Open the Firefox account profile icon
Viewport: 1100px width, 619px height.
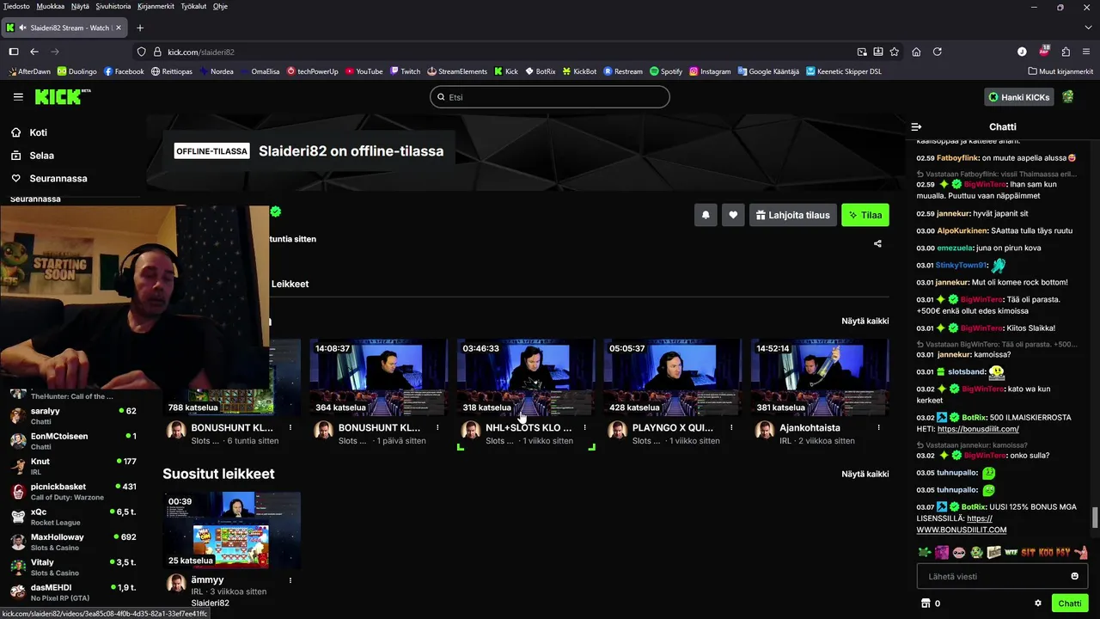pos(1022,52)
